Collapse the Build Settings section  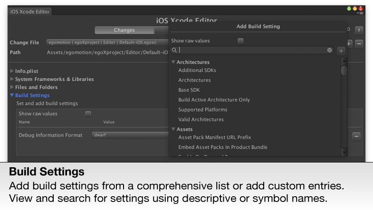point(12,95)
